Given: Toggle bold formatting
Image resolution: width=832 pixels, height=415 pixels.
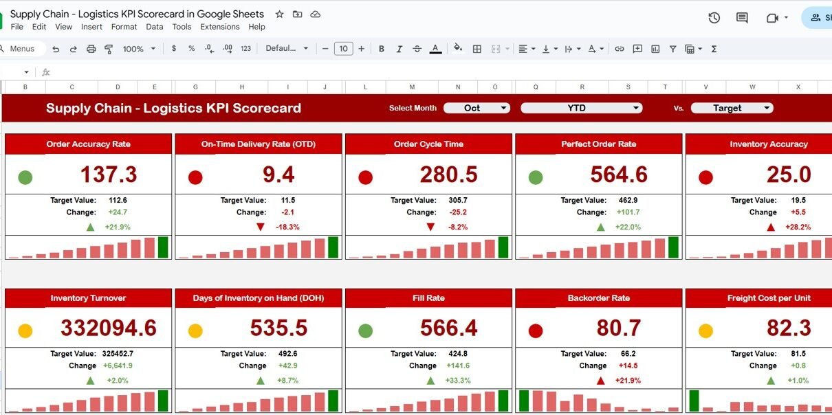Looking at the screenshot, I should (x=381, y=49).
